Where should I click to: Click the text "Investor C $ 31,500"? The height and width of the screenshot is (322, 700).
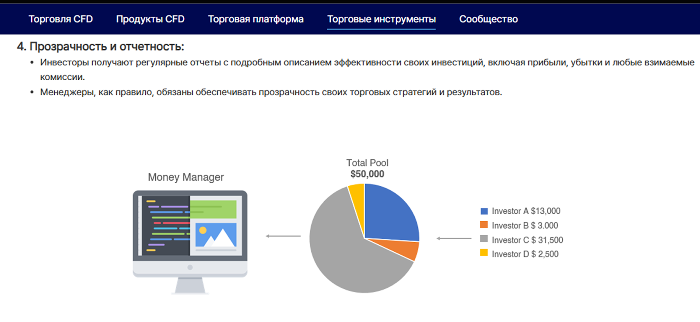[x=527, y=240]
